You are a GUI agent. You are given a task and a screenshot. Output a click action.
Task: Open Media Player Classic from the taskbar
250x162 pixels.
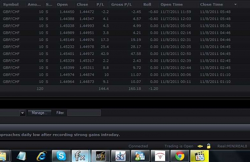point(200,156)
